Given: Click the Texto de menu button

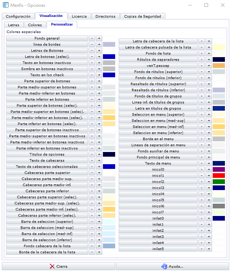Looking at the screenshot, I should [158, 163].
